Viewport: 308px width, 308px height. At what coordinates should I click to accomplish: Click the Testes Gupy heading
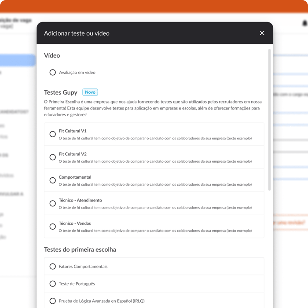(x=61, y=92)
